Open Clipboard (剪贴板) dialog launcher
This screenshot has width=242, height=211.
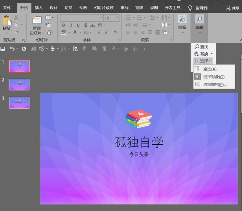23,41
